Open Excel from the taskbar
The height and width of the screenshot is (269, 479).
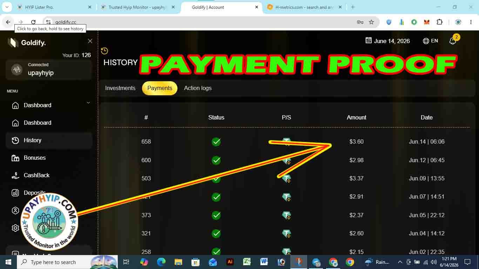[247, 262]
